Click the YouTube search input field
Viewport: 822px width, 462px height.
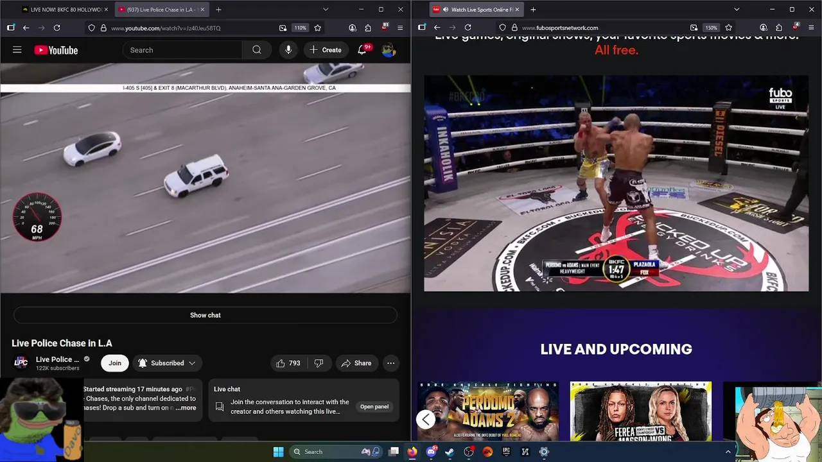182,50
